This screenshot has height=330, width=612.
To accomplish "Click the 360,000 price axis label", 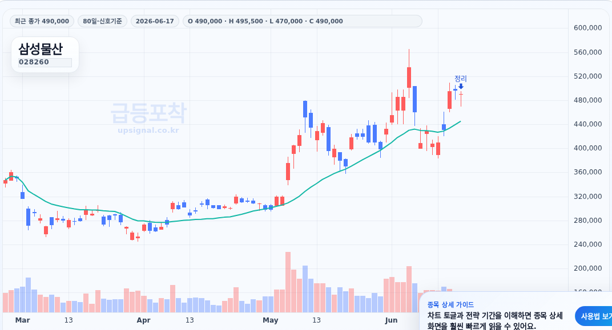I will click(587, 172).
